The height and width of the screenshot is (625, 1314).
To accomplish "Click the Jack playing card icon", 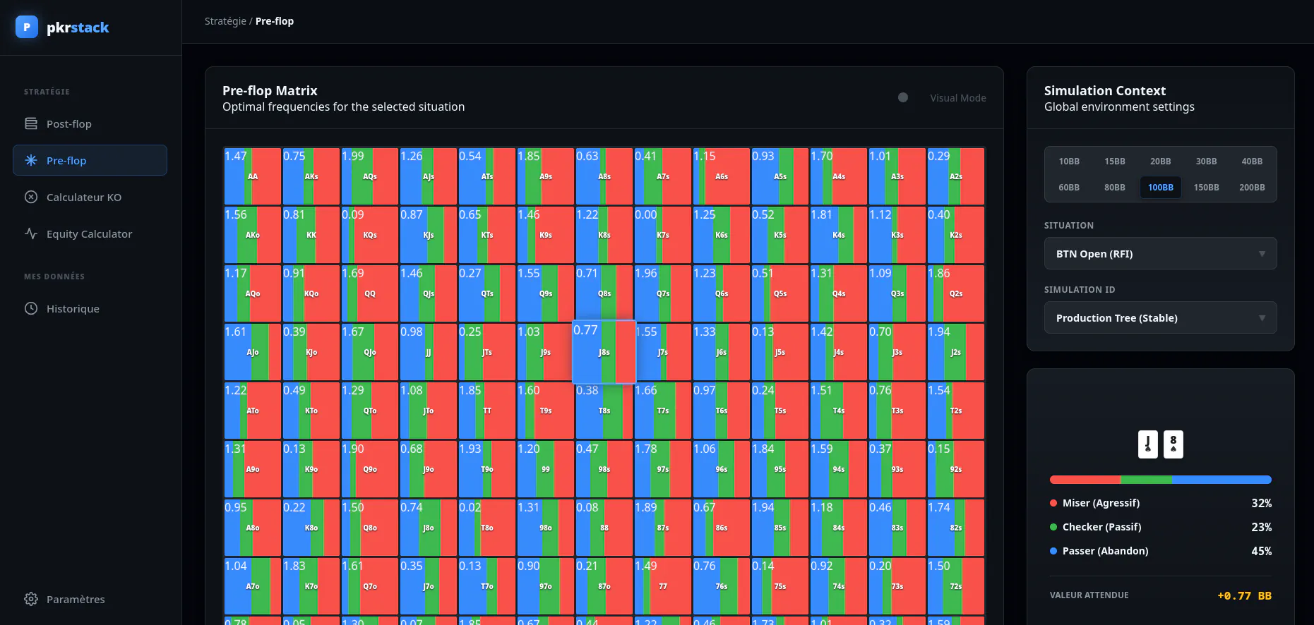I will coord(1148,444).
